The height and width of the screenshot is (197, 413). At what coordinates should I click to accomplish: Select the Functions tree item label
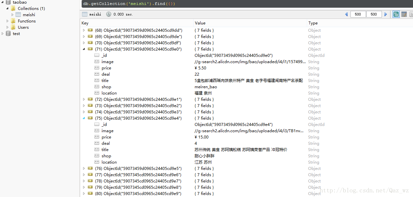click(27, 21)
